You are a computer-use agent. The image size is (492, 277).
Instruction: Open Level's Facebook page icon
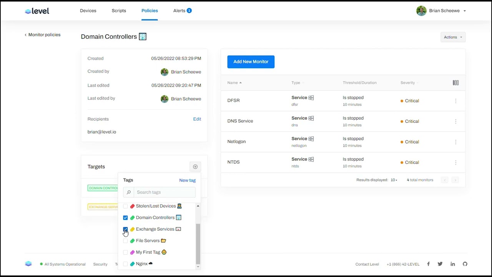[428, 264]
